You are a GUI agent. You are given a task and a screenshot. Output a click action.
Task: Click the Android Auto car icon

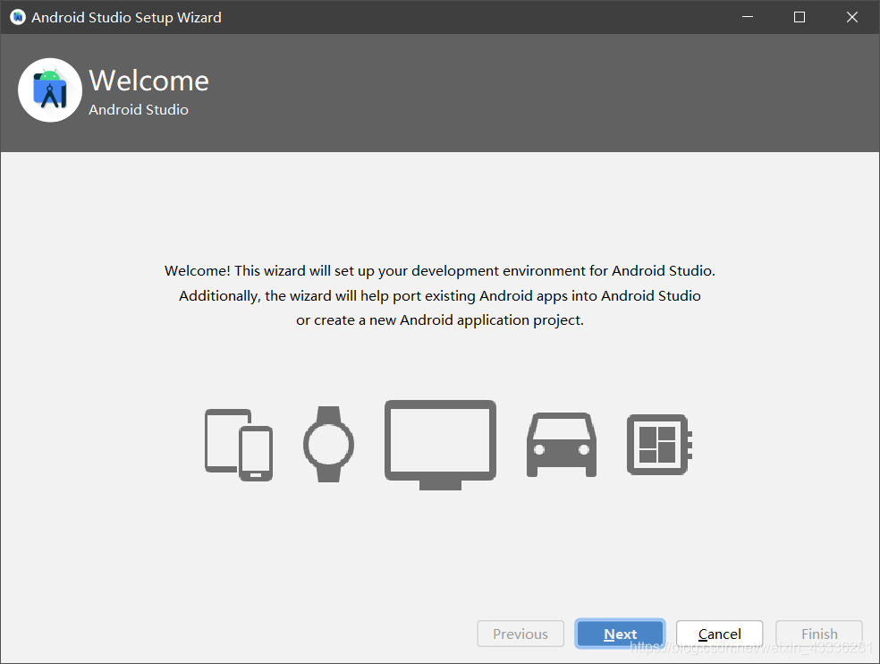click(x=561, y=445)
